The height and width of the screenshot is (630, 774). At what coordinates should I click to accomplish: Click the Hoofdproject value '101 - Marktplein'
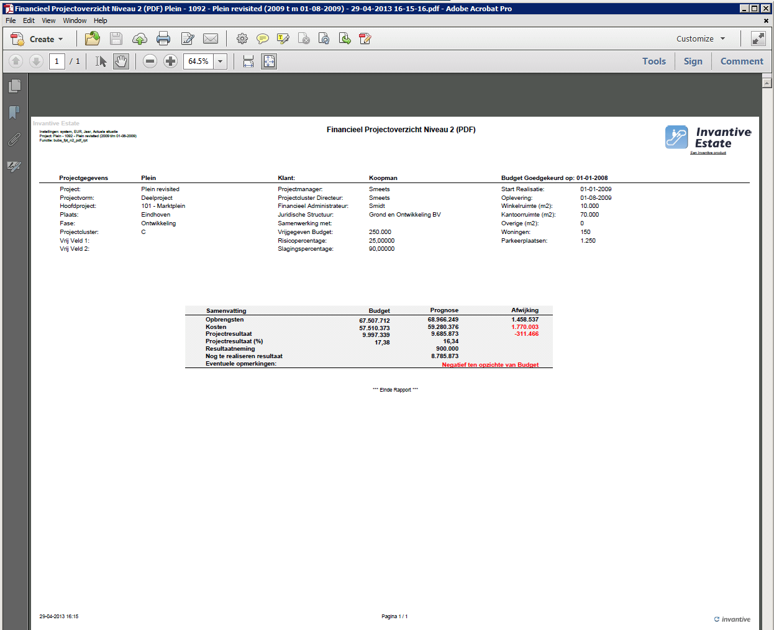pos(163,206)
